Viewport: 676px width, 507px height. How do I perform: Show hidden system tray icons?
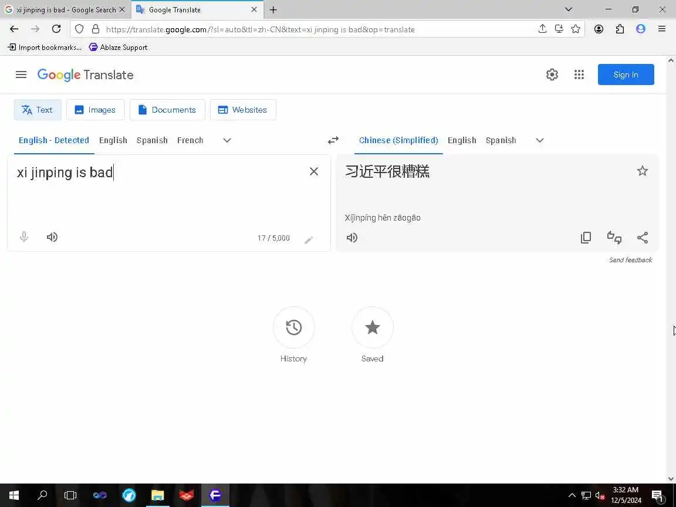pos(572,495)
